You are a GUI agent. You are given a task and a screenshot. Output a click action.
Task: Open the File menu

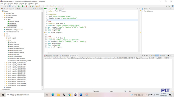[2, 4]
